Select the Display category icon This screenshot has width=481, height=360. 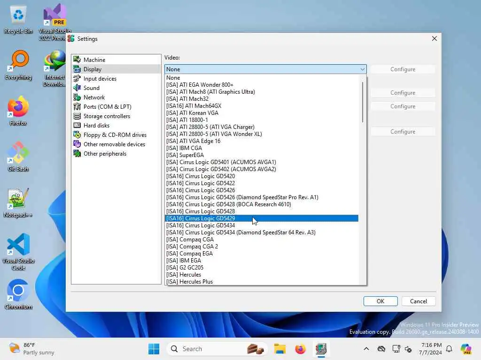(77, 69)
